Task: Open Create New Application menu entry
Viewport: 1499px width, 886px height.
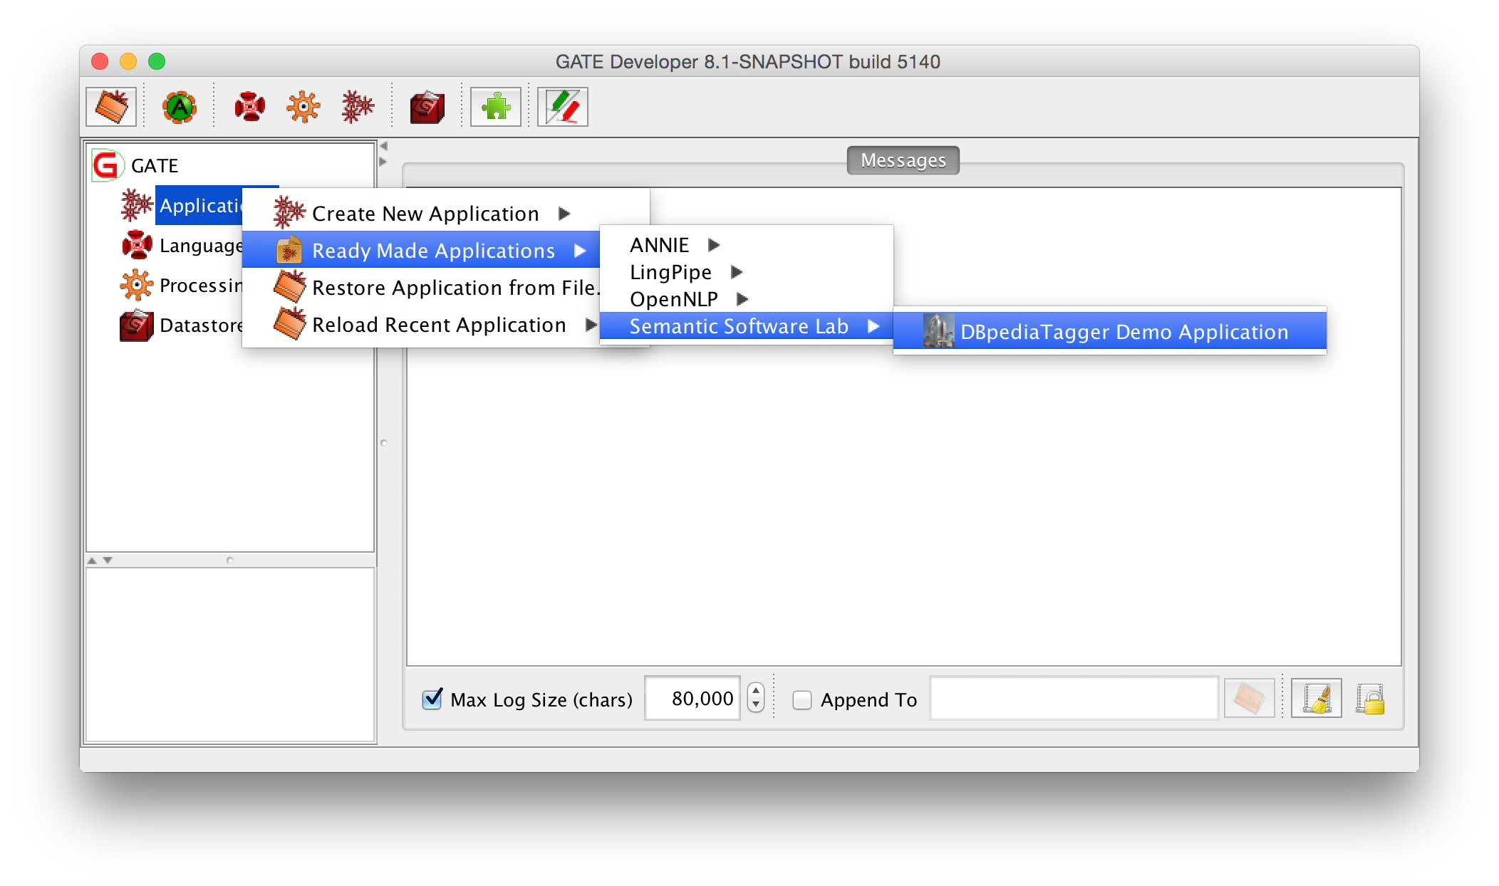Action: pyautogui.click(x=425, y=214)
